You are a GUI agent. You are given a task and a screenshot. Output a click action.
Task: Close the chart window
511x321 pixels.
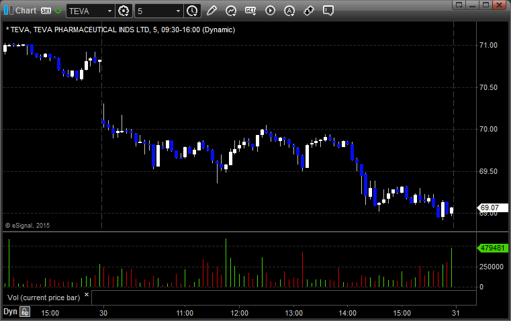coord(499,5)
